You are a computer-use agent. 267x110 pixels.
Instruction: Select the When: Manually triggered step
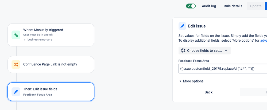tap(51, 35)
